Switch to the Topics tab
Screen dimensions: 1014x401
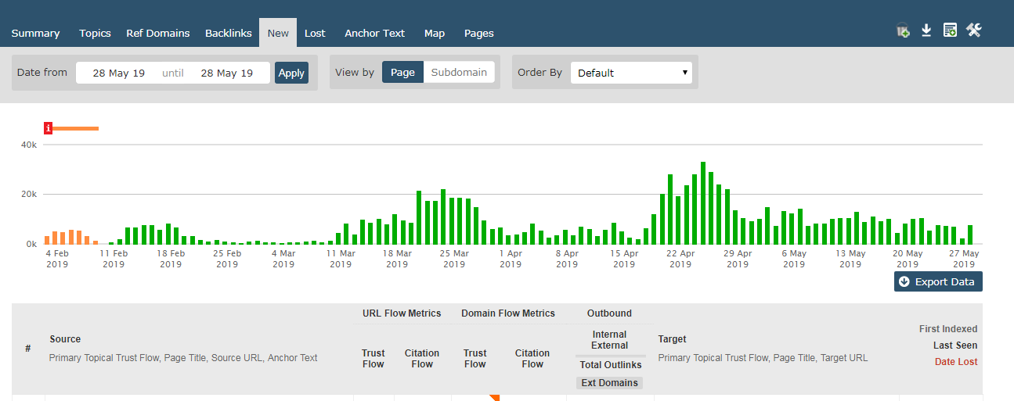pos(95,33)
